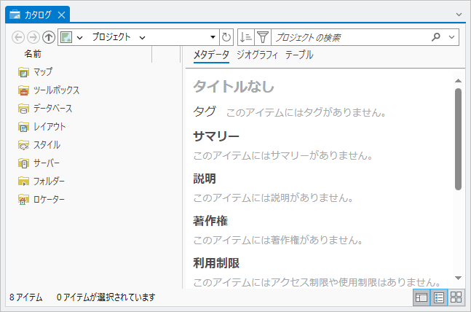This screenshot has height=312, width=471.
Task: Click the search magnifier icon
Action: [436, 36]
